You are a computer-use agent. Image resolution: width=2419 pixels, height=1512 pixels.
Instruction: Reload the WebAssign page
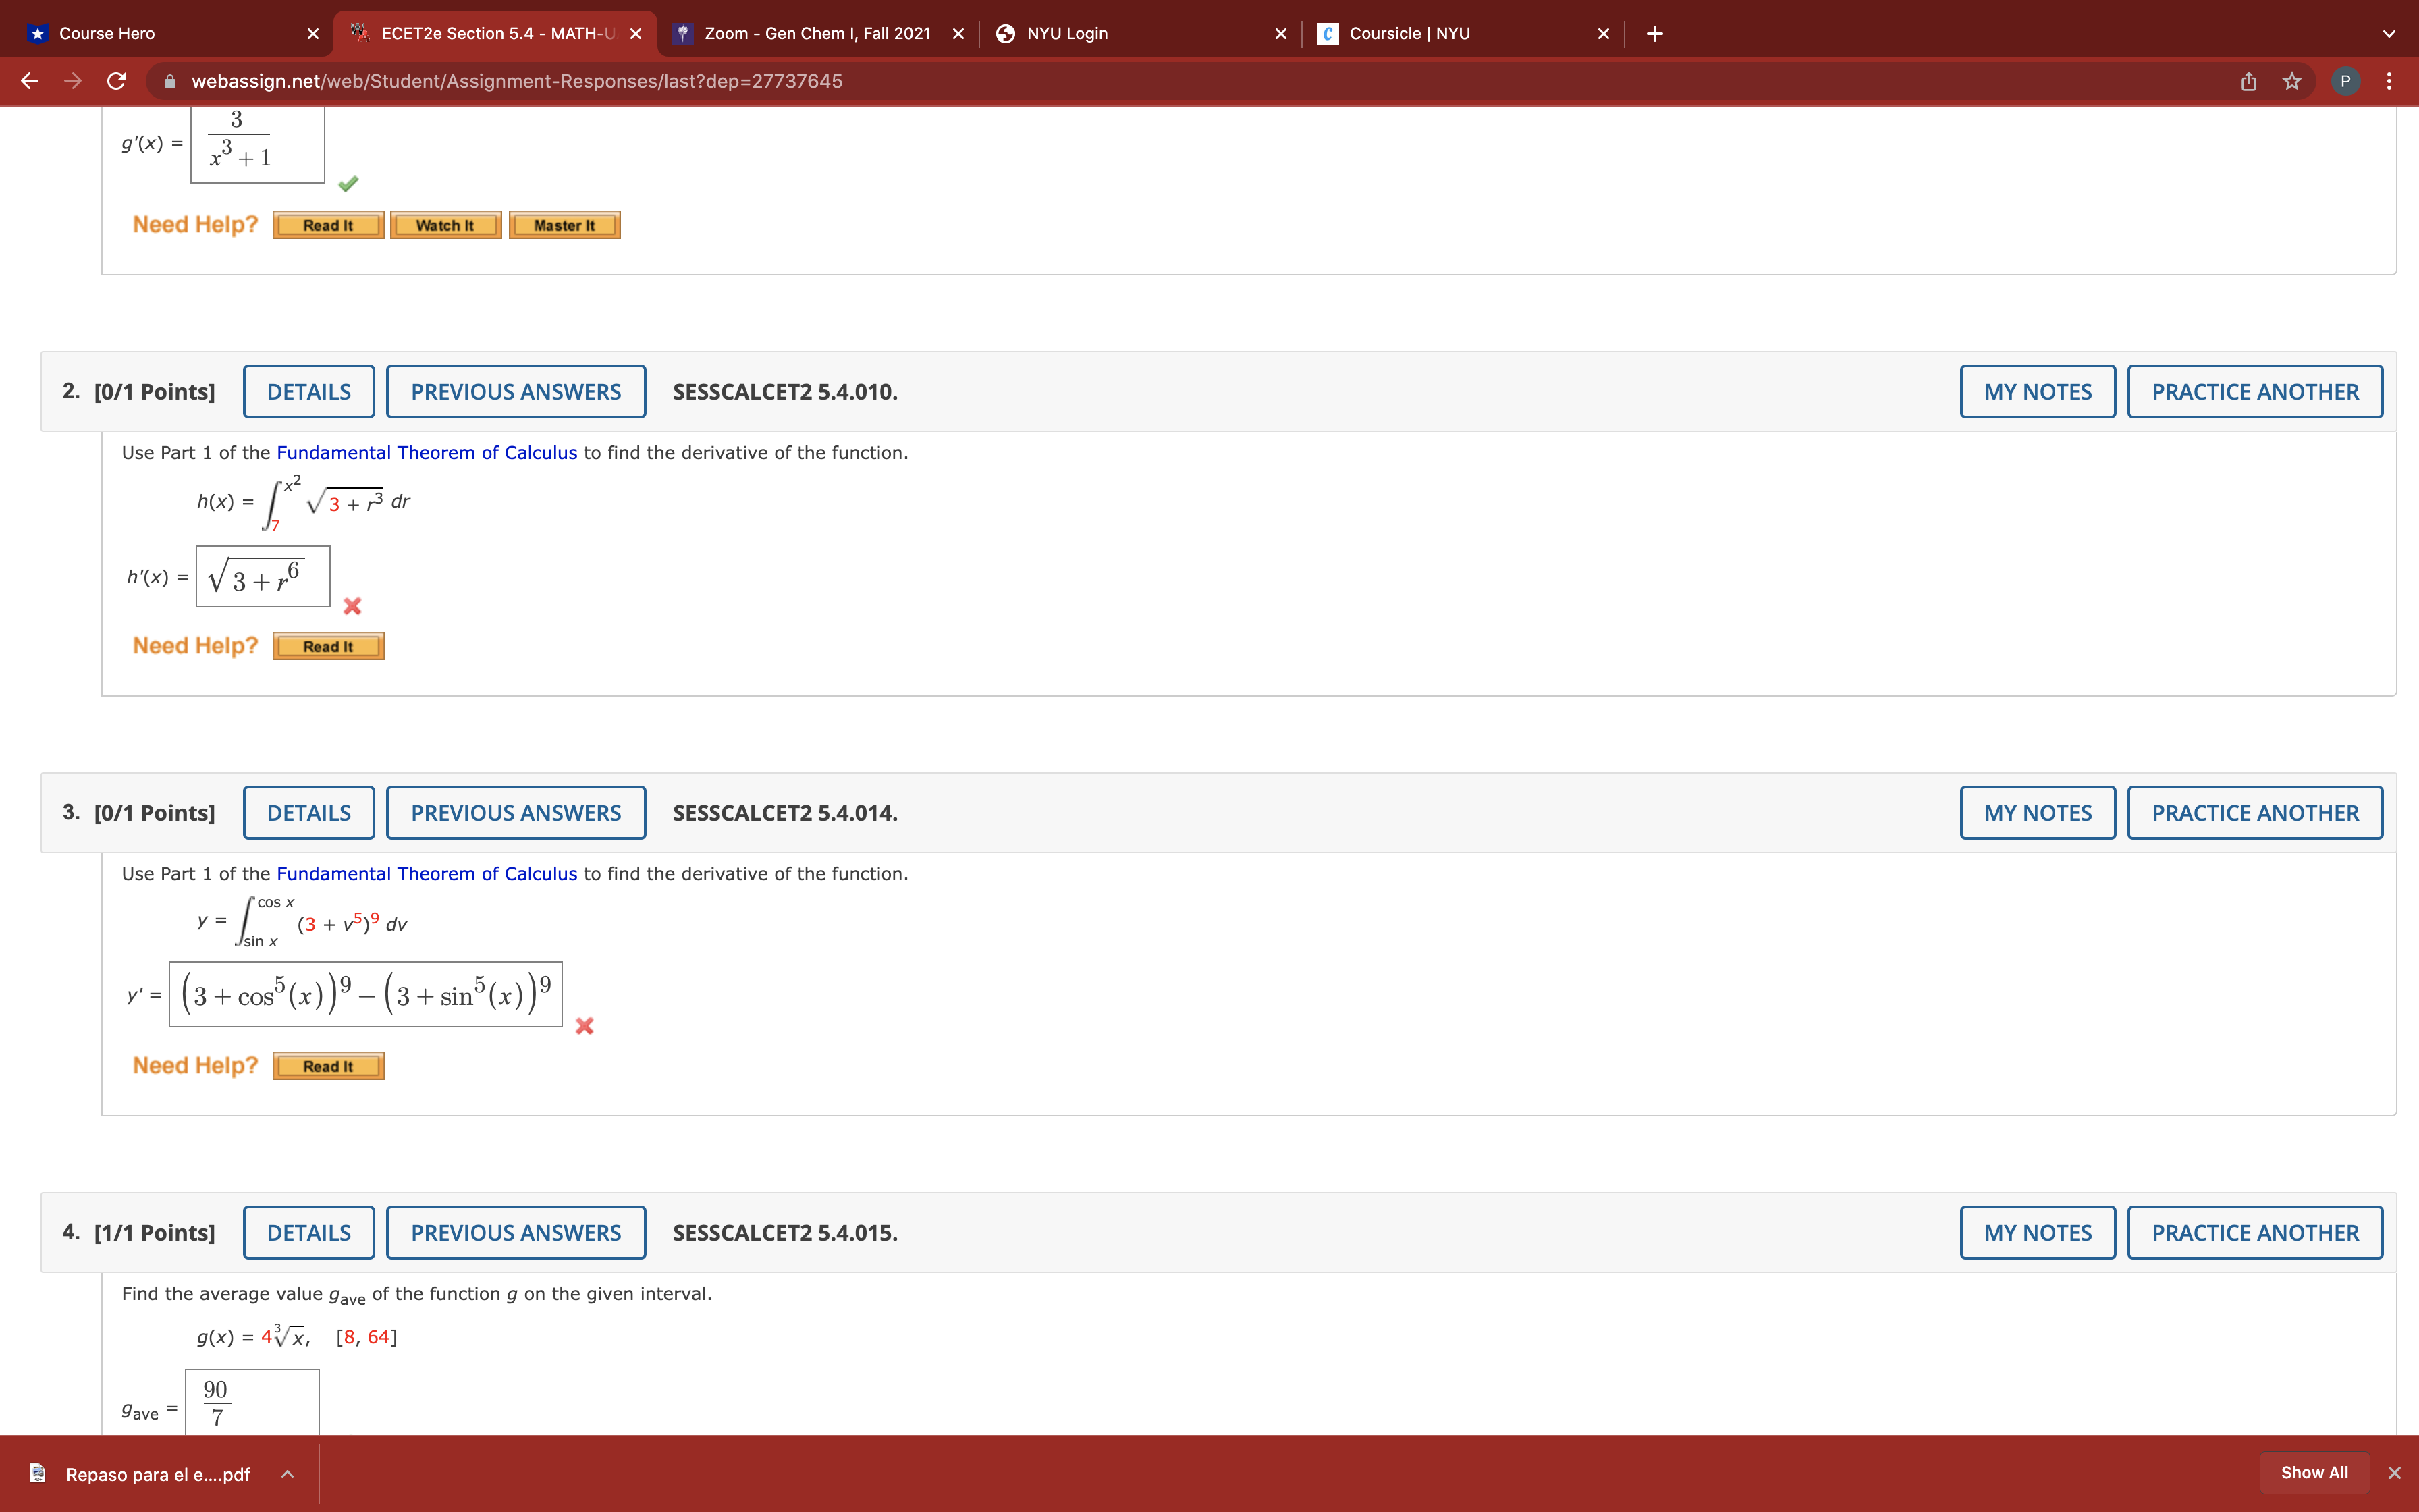[116, 81]
